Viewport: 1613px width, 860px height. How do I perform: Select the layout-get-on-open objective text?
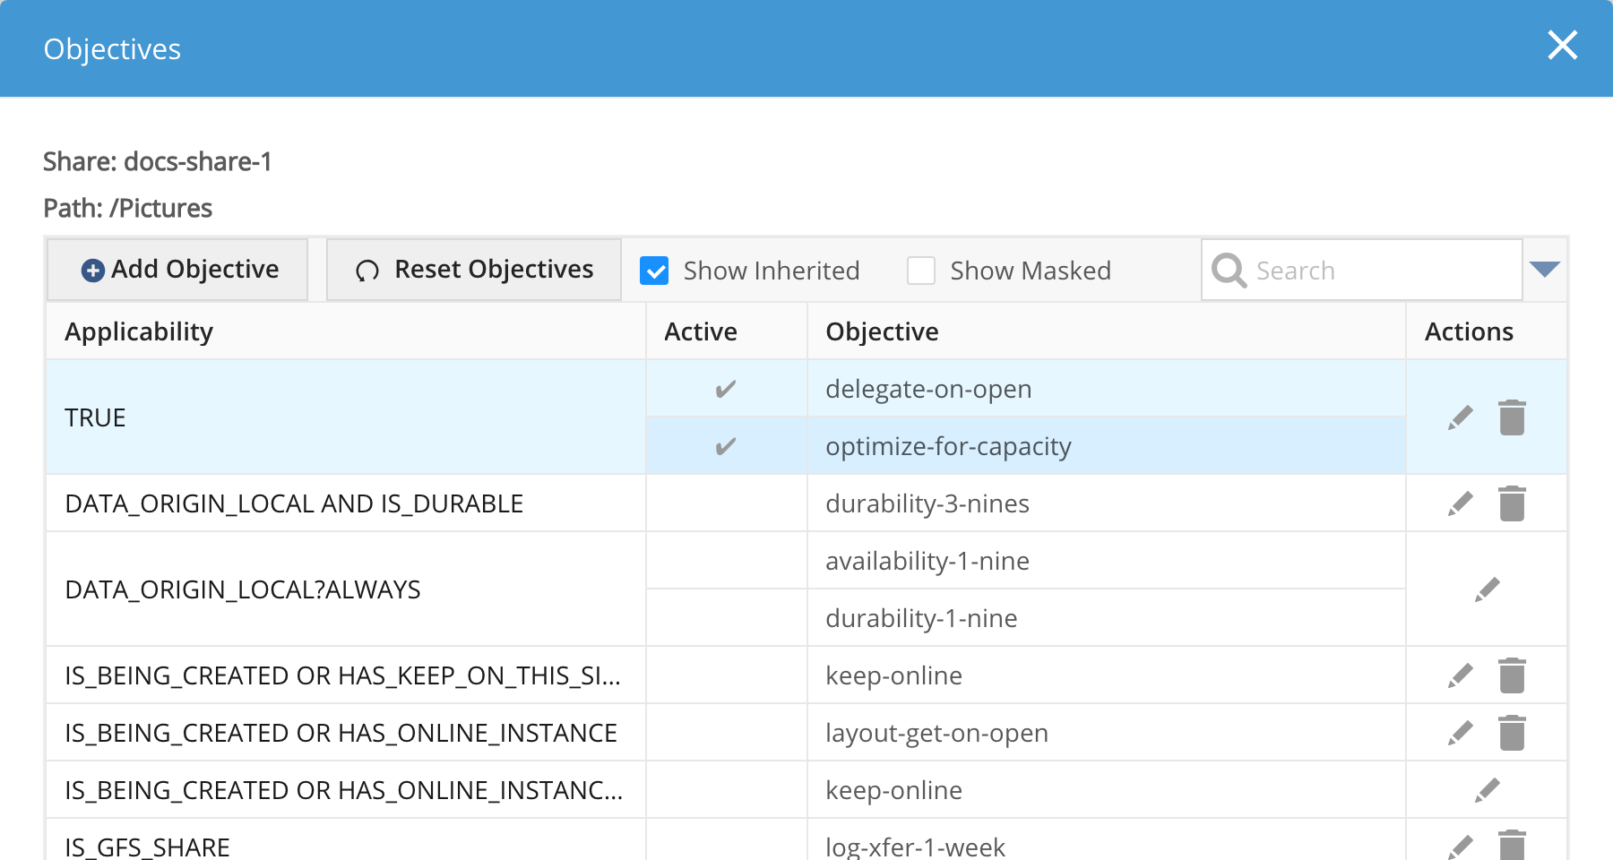pyautogui.click(x=936, y=733)
